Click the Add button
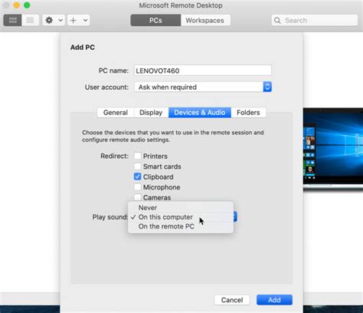 (x=274, y=300)
